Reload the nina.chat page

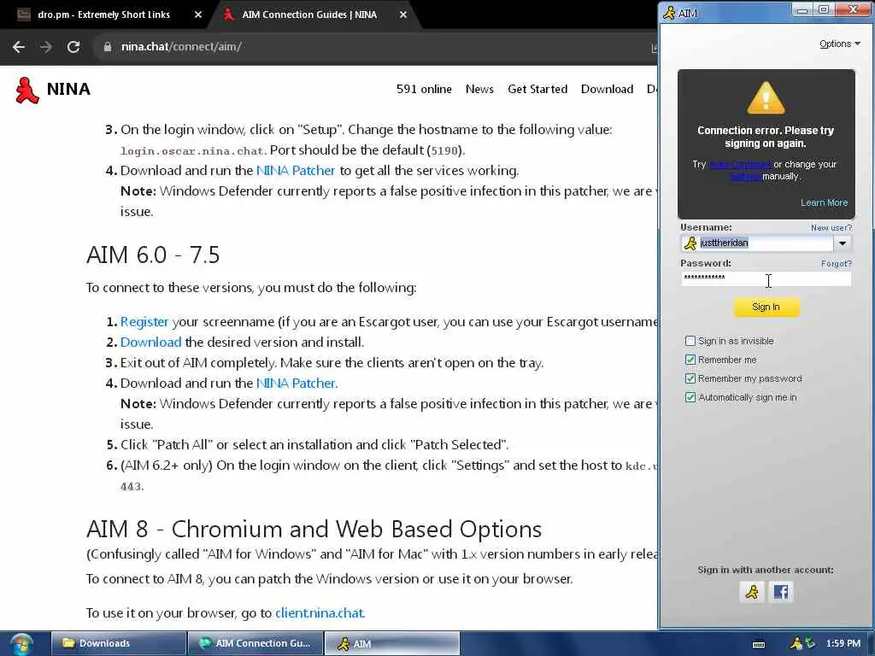[73, 47]
